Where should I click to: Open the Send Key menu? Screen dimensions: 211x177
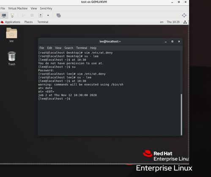coord(46,8)
